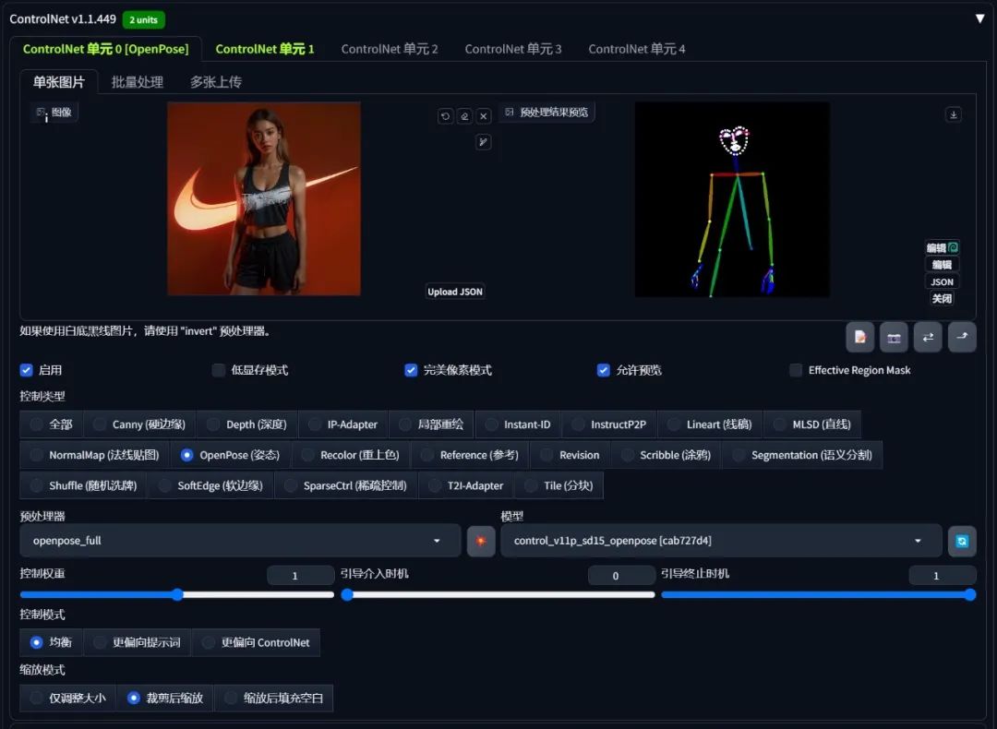Switch to ControlNet 单元 1 tab

[x=265, y=49]
